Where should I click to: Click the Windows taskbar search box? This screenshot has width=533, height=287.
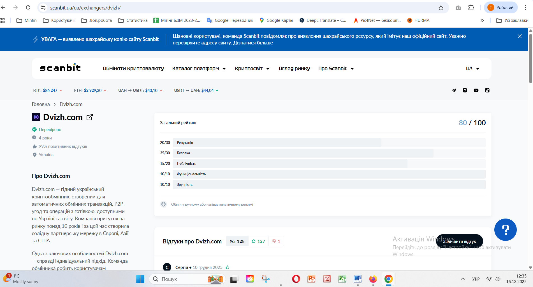187,279
